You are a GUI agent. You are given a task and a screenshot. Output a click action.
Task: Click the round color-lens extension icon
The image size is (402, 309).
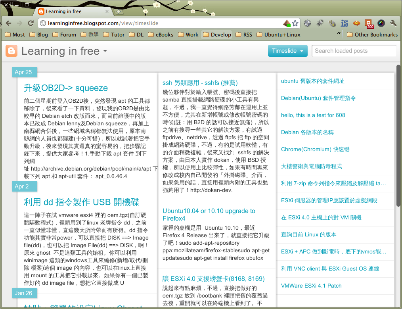click(x=381, y=23)
